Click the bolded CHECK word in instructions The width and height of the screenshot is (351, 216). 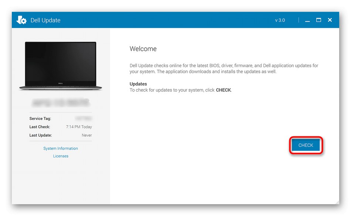(223, 90)
